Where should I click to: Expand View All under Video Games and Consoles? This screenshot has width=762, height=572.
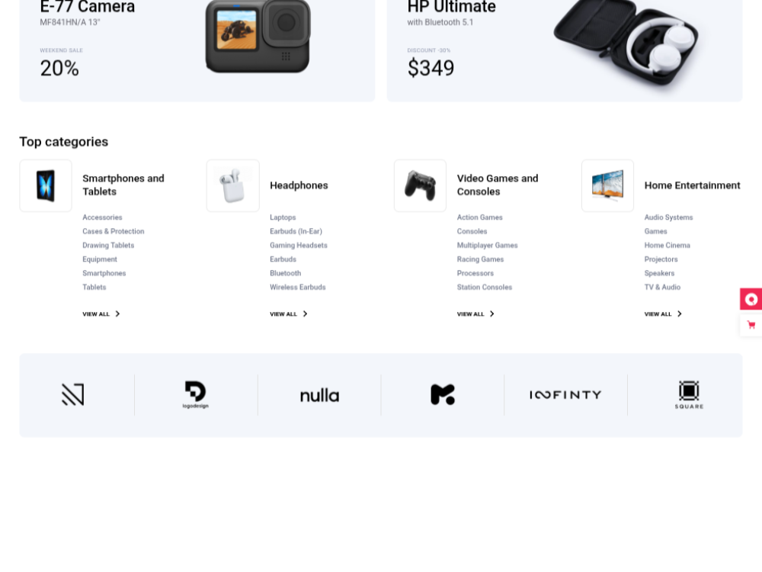point(475,314)
